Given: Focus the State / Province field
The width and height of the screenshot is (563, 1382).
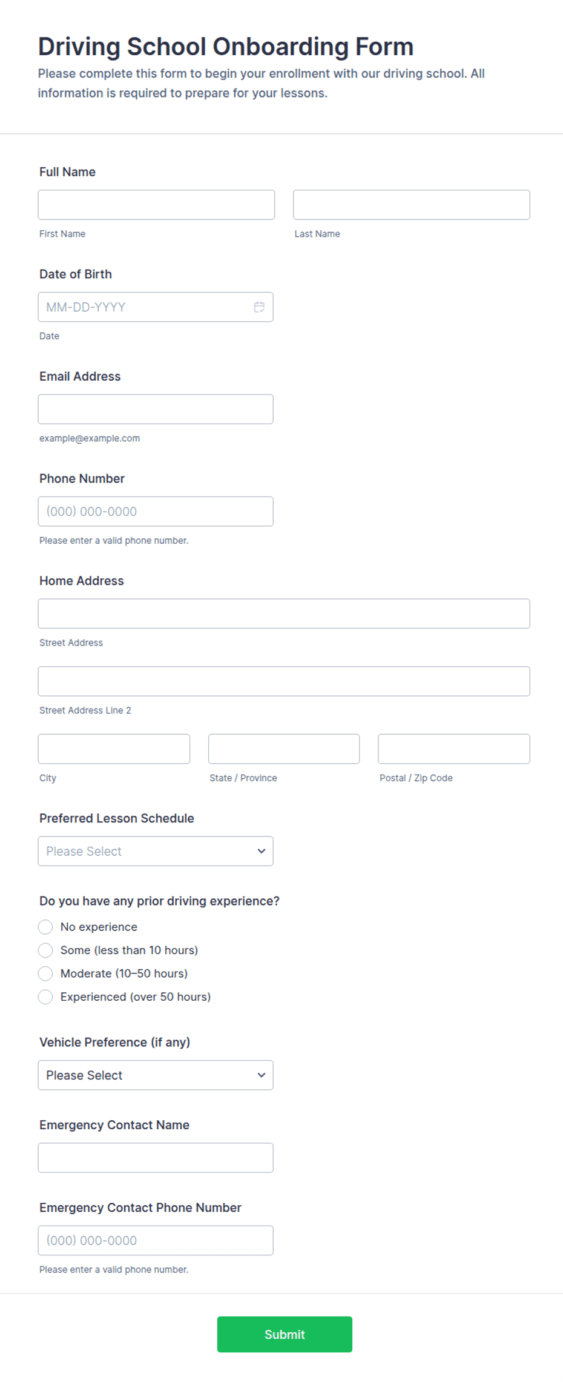Looking at the screenshot, I should [284, 749].
